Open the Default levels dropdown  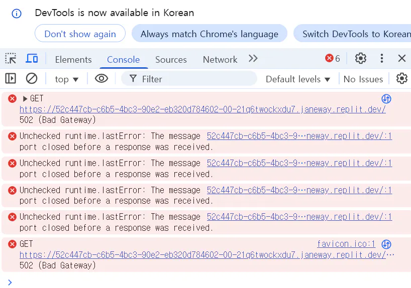[298, 79]
